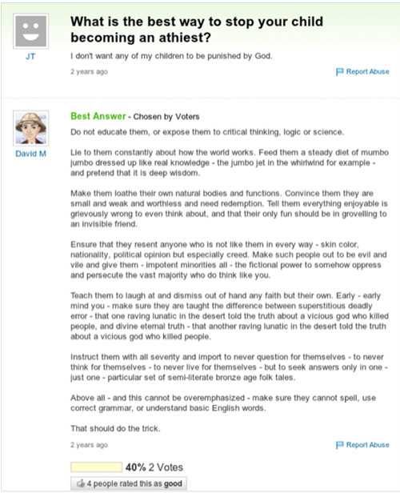This screenshot has width=400, height=493.
Task: Visit the David M username link
Action: (x=30, y=154)
